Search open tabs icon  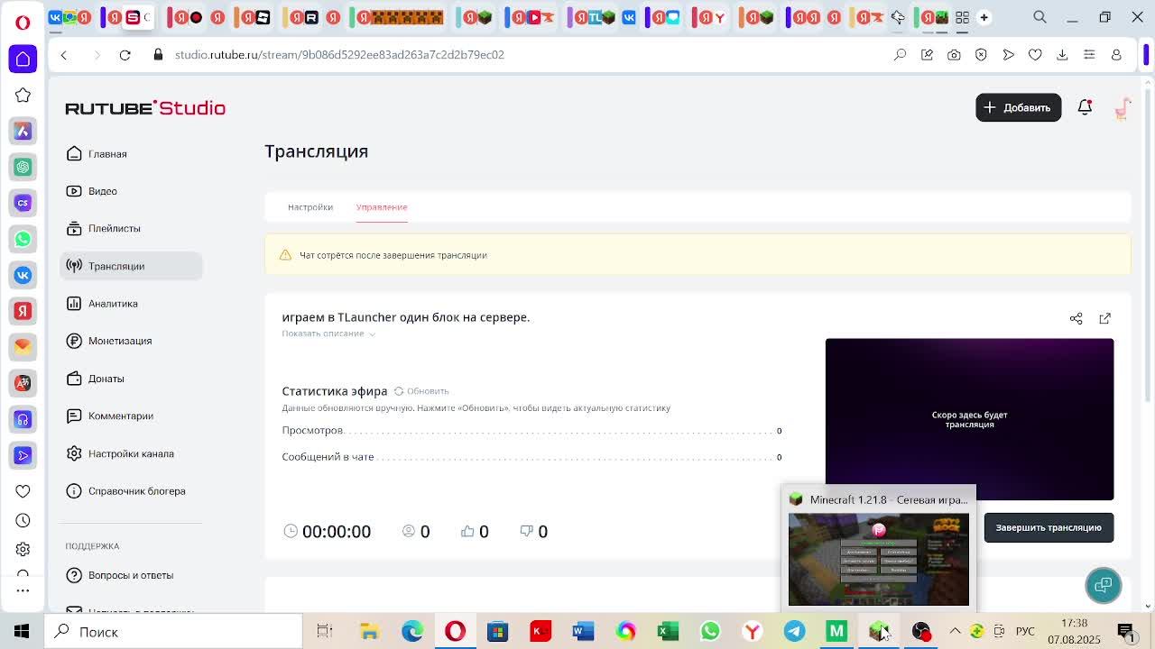(1039, 17)
